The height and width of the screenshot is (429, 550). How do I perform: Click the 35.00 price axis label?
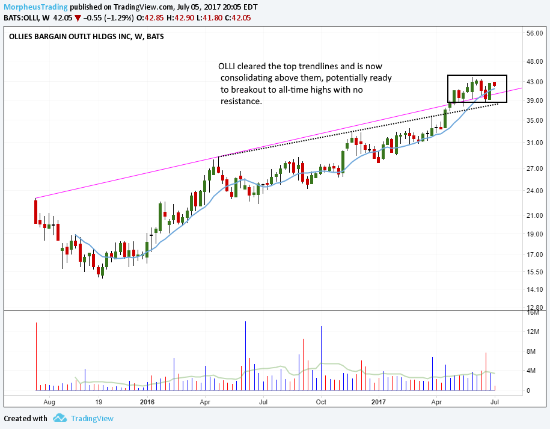coord(534,120)
